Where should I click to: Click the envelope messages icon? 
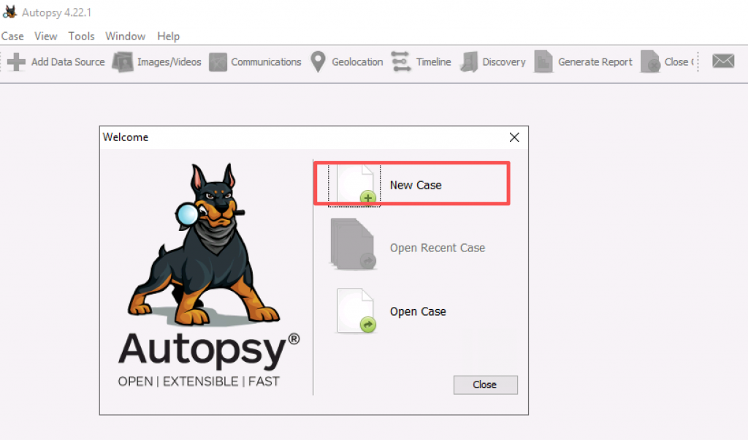coord(723,61)
